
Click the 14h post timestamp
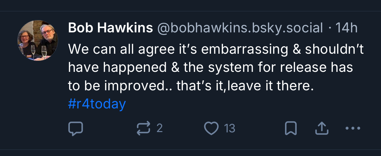click(x=346, y=28)
